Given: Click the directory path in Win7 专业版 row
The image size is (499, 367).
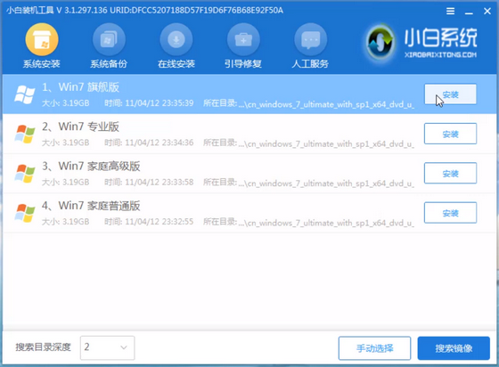Looking at the screenshot, I should [326, 143].
